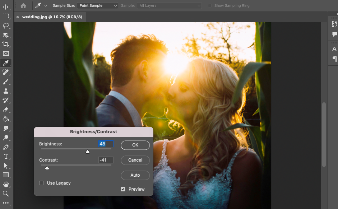Select the Hand tool

(6, 185)
